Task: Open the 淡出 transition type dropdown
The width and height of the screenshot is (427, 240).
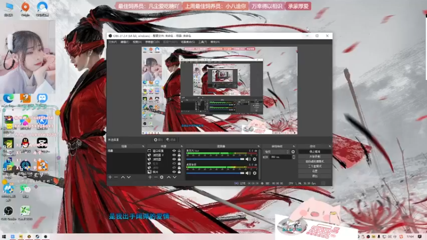Action: pyautogui.click(x=276, y=152)
